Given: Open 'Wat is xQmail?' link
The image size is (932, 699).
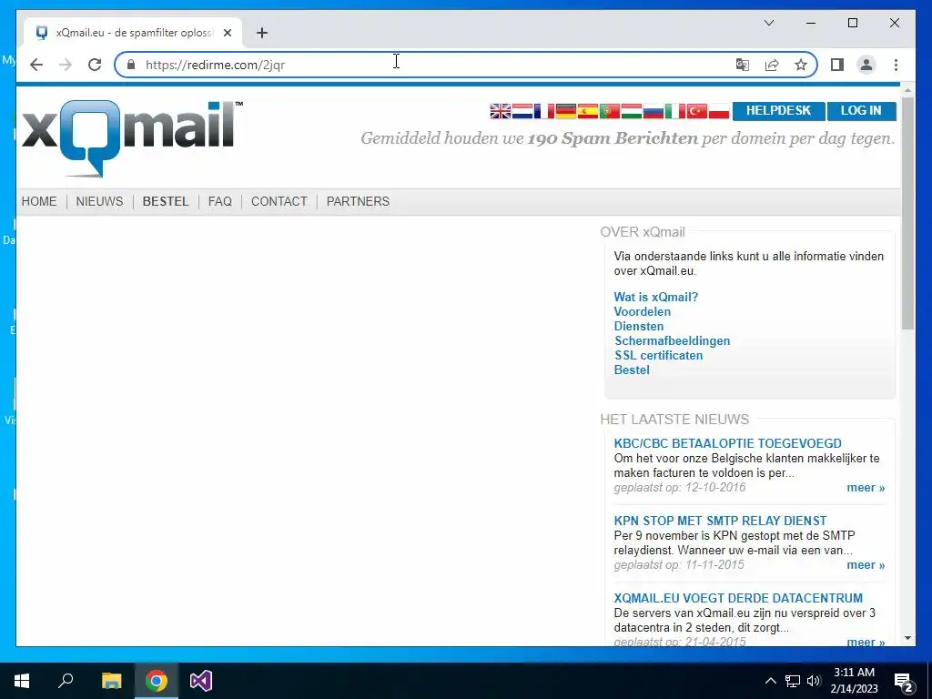Looking at the screenshot, I should [x=655, y=297].
